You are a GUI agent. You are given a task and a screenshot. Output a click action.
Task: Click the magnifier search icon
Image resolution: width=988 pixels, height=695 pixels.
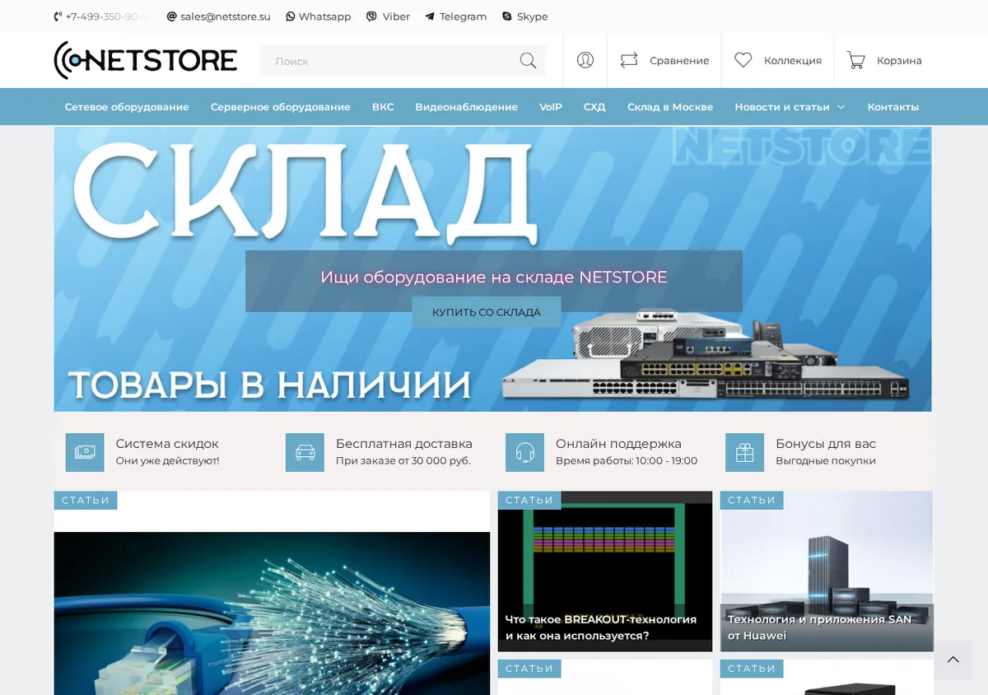[528, 61]
